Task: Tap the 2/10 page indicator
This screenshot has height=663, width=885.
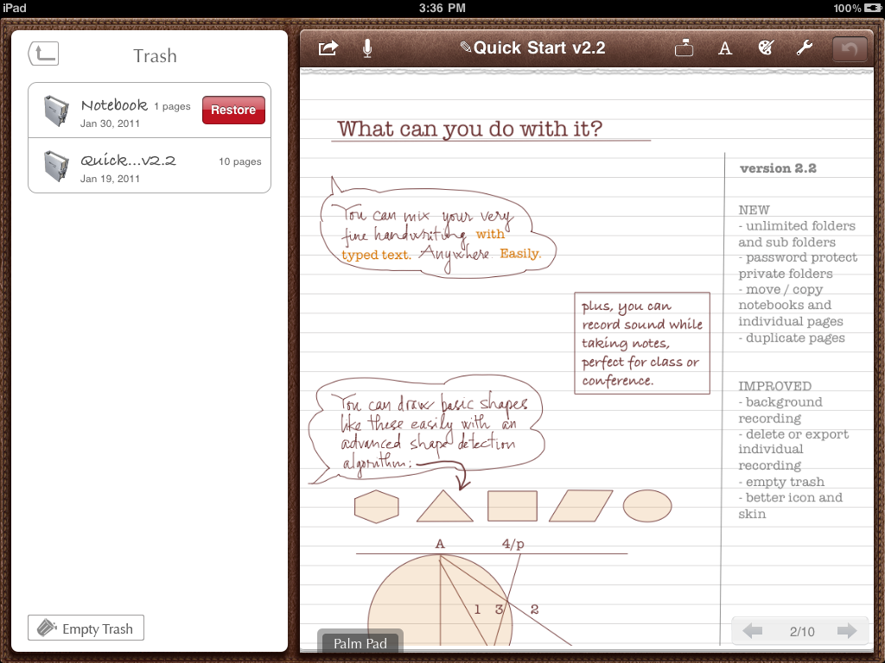Action: (802, 631)
